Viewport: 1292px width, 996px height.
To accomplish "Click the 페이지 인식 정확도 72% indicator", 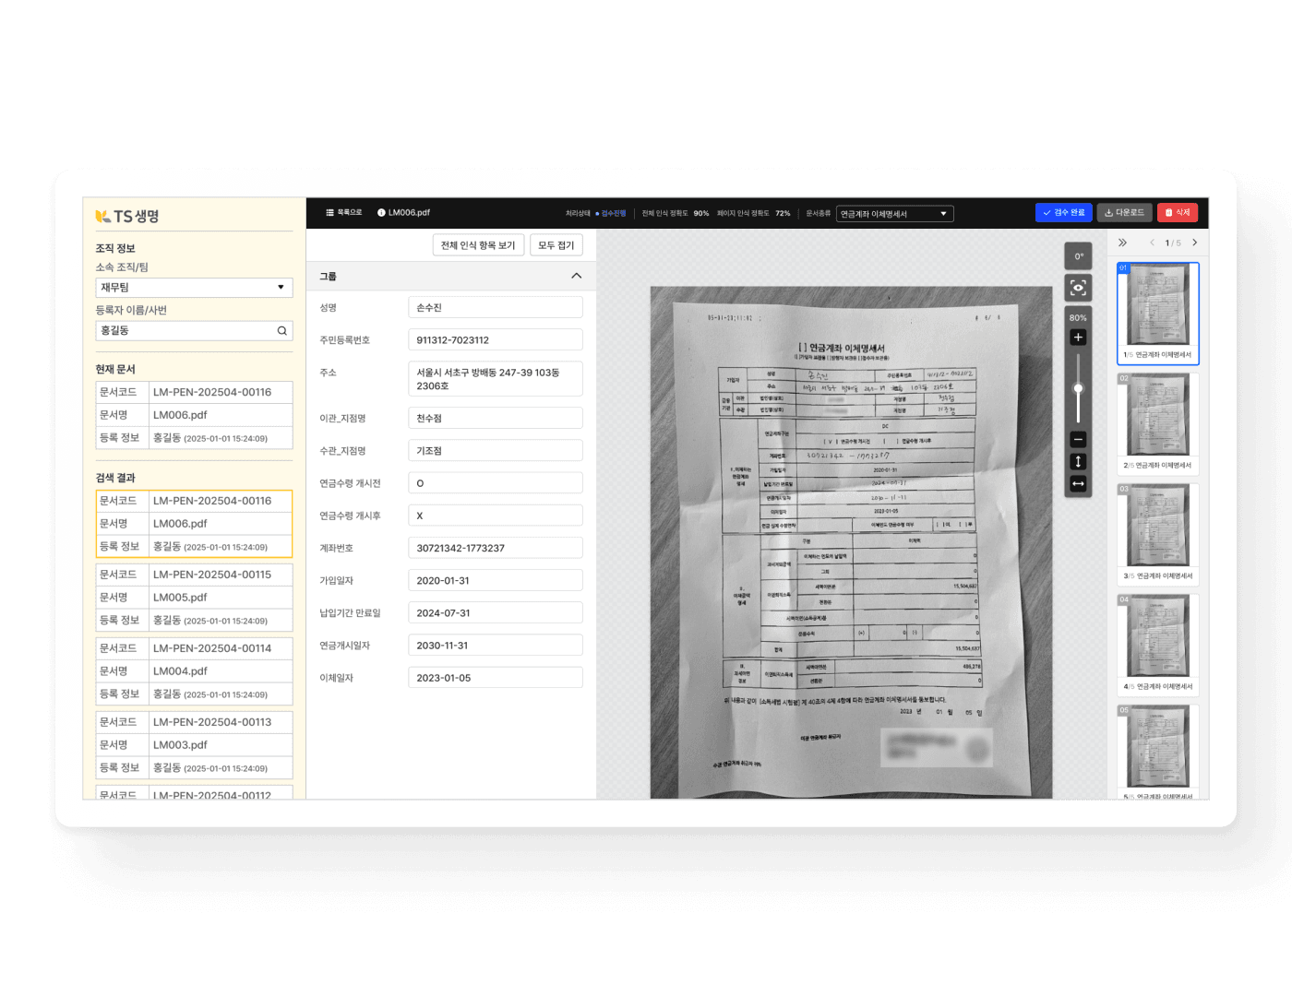I will click(753, 213).
